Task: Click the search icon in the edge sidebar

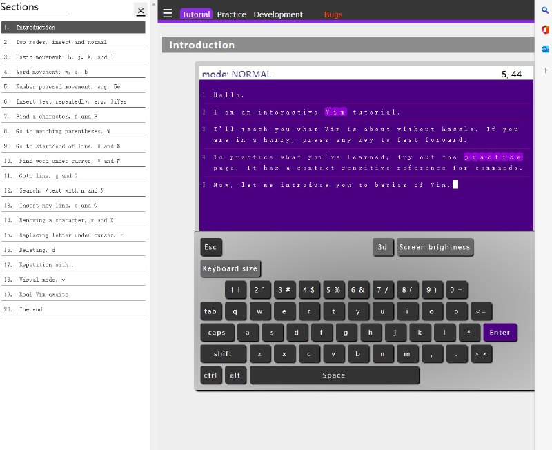Action: (x=544, y=10)
